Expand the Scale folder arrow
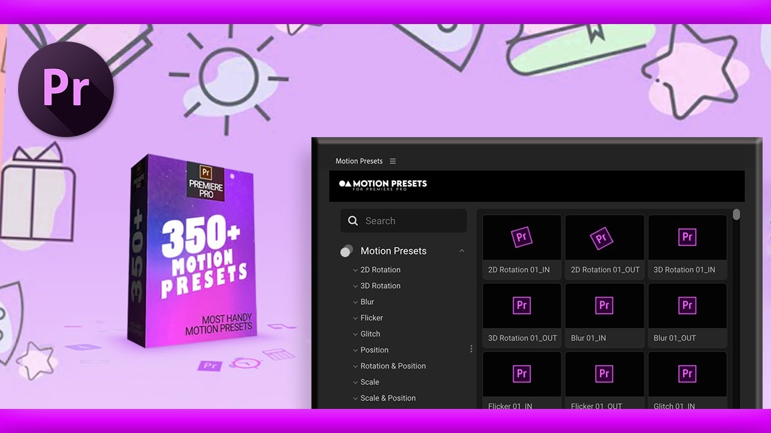The image size is (771, 433). [355, 382]
